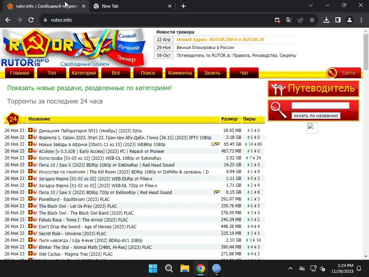Click the comment bubble on Пила 10 720p row
This screenshot has width=369, height=277.
[217, 192]
